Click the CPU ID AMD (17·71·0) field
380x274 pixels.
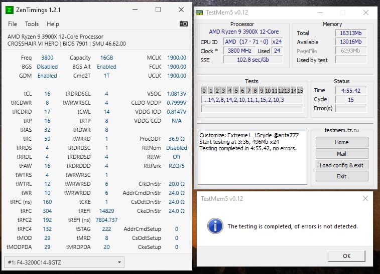pyautogui.click(x=246, y=42)
